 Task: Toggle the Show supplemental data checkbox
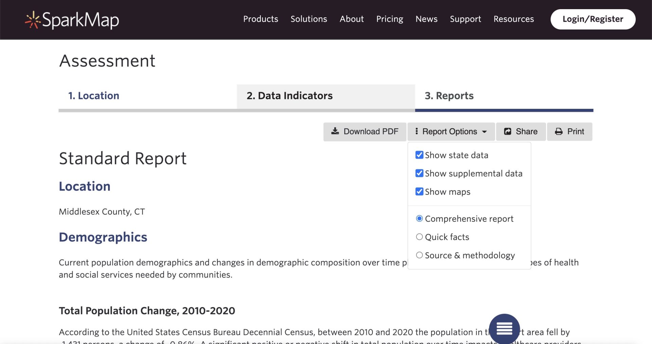click(419, 173)
